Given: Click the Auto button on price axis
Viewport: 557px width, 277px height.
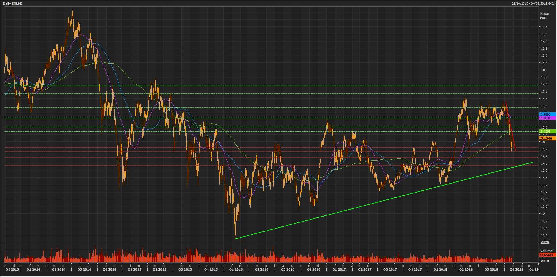Looking at the screenshot, I should (x=544, y=242).
